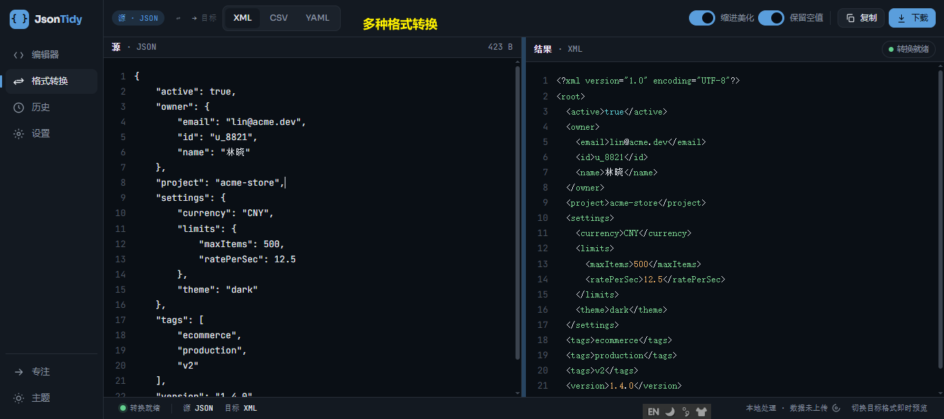This screenshot has height=419, width=944.
Task: Click the "423 B" size label
Action: pyautogui.click(x=500, y=47)
